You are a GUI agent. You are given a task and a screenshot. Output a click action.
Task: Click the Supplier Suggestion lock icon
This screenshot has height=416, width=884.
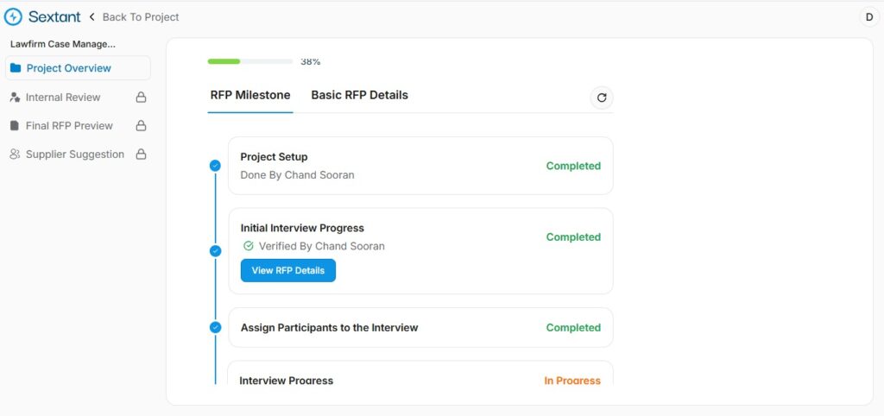click(141, 154)
